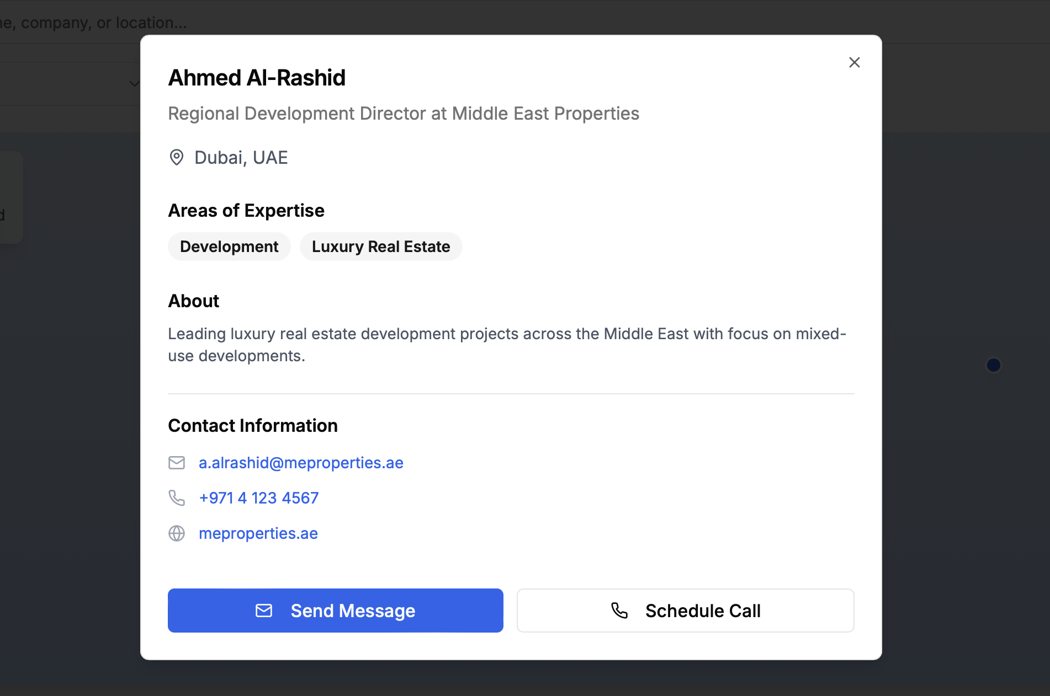1050x696 pixels.
Task: Expand the dropdown chevron behind the modal
Action: click(x=134, y=84)
